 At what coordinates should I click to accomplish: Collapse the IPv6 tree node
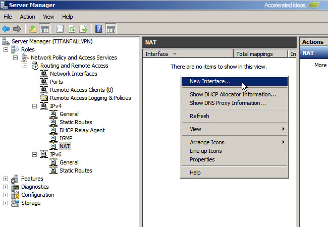pos(34,155)
